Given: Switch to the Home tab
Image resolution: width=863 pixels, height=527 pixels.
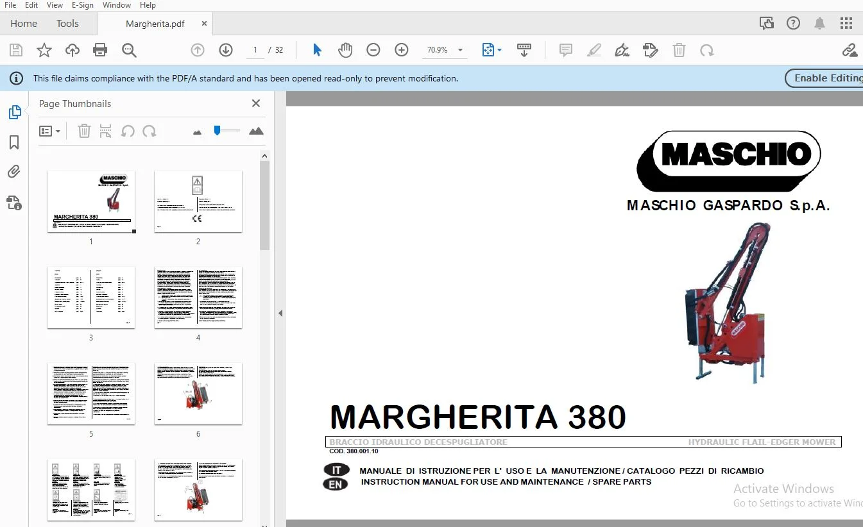Looking at the screenshot, I should 24,24.
